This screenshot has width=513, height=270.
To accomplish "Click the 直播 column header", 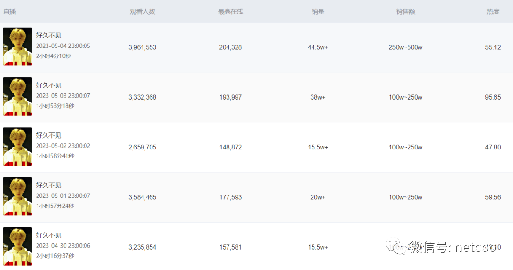I will click(9, 11).
